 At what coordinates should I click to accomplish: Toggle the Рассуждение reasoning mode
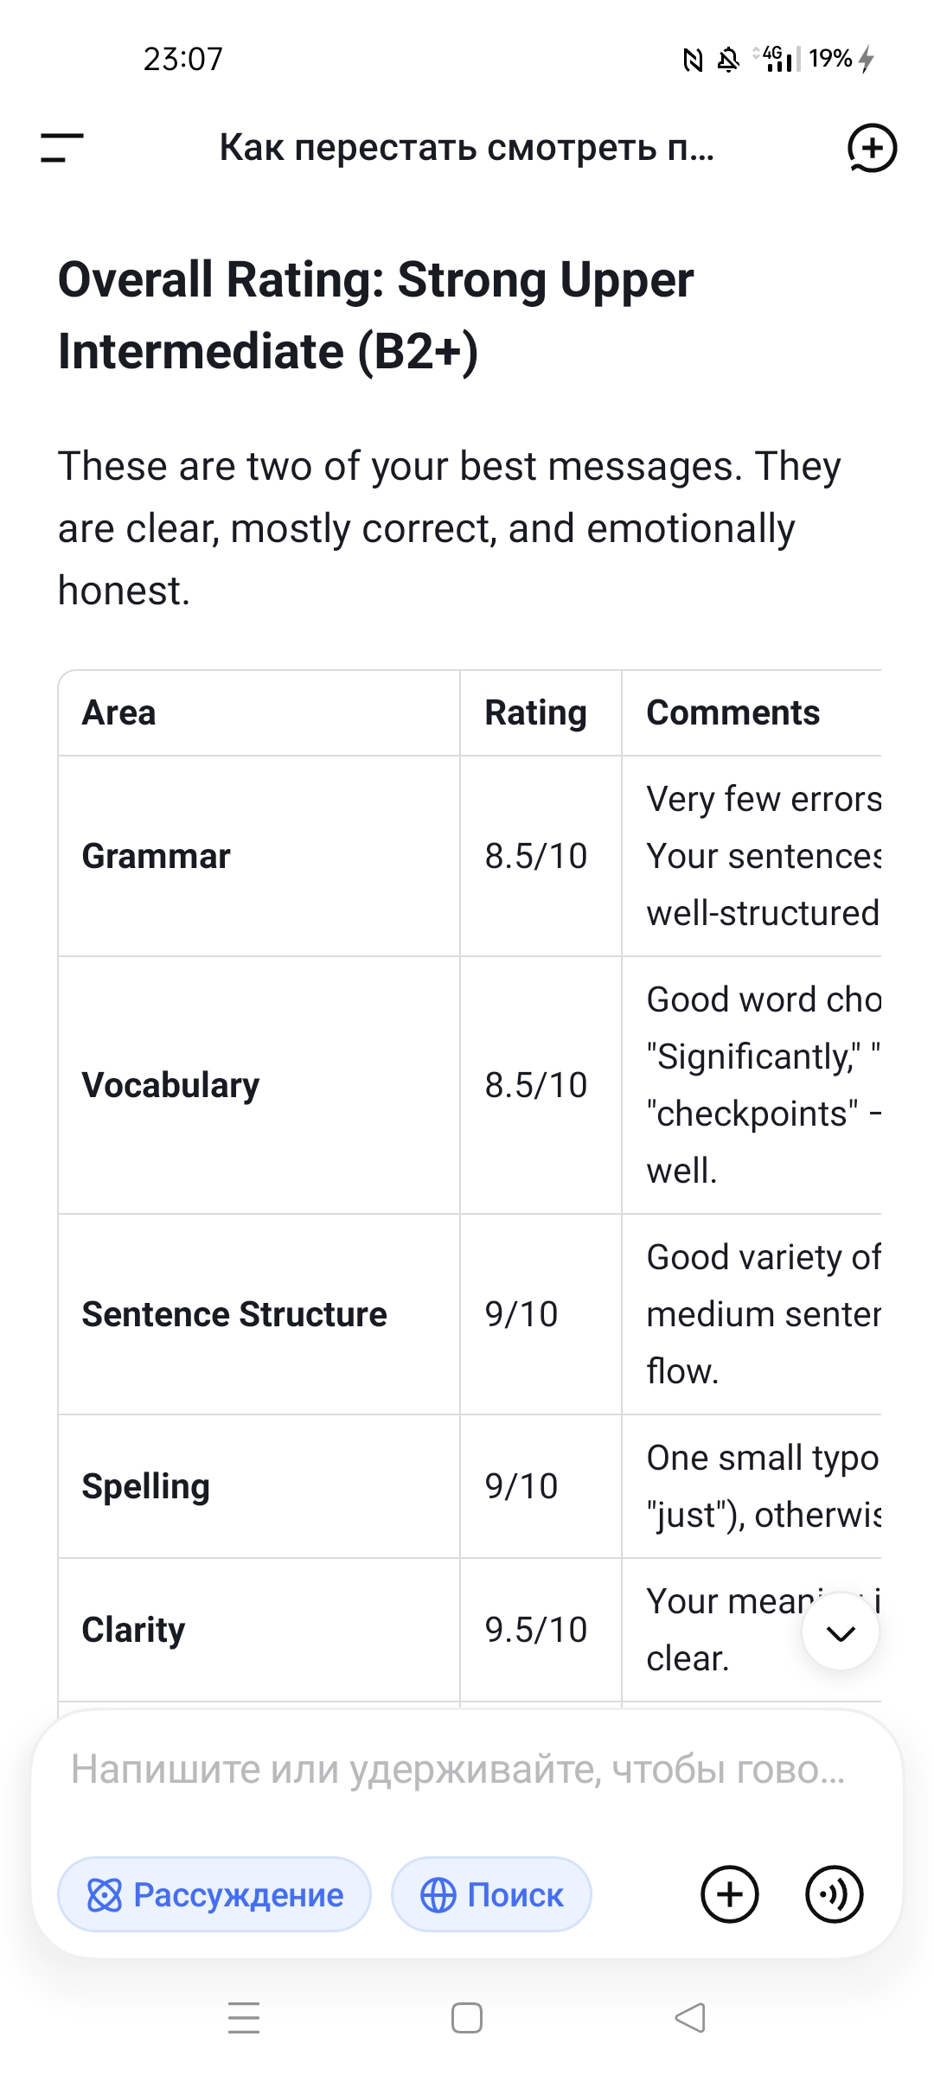(214, 1894)
